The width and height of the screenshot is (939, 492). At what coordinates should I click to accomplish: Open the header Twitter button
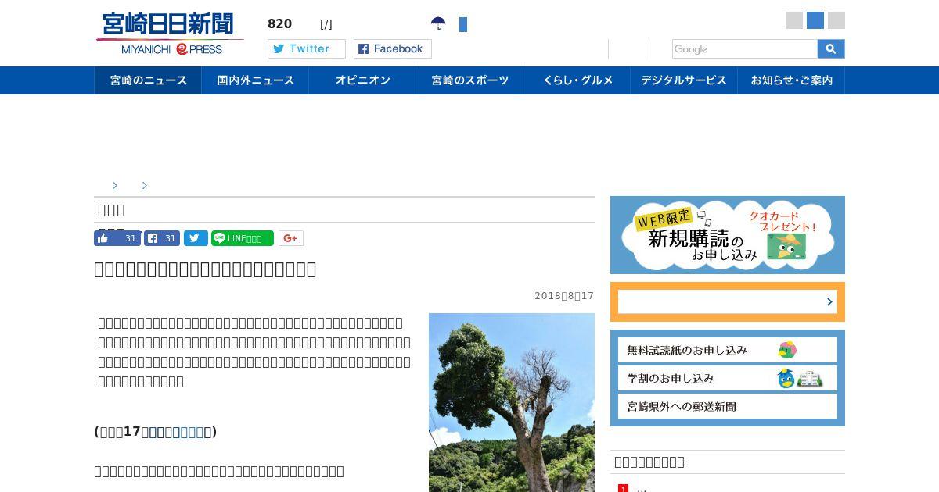pyautogui.click(x=306, y=49)
